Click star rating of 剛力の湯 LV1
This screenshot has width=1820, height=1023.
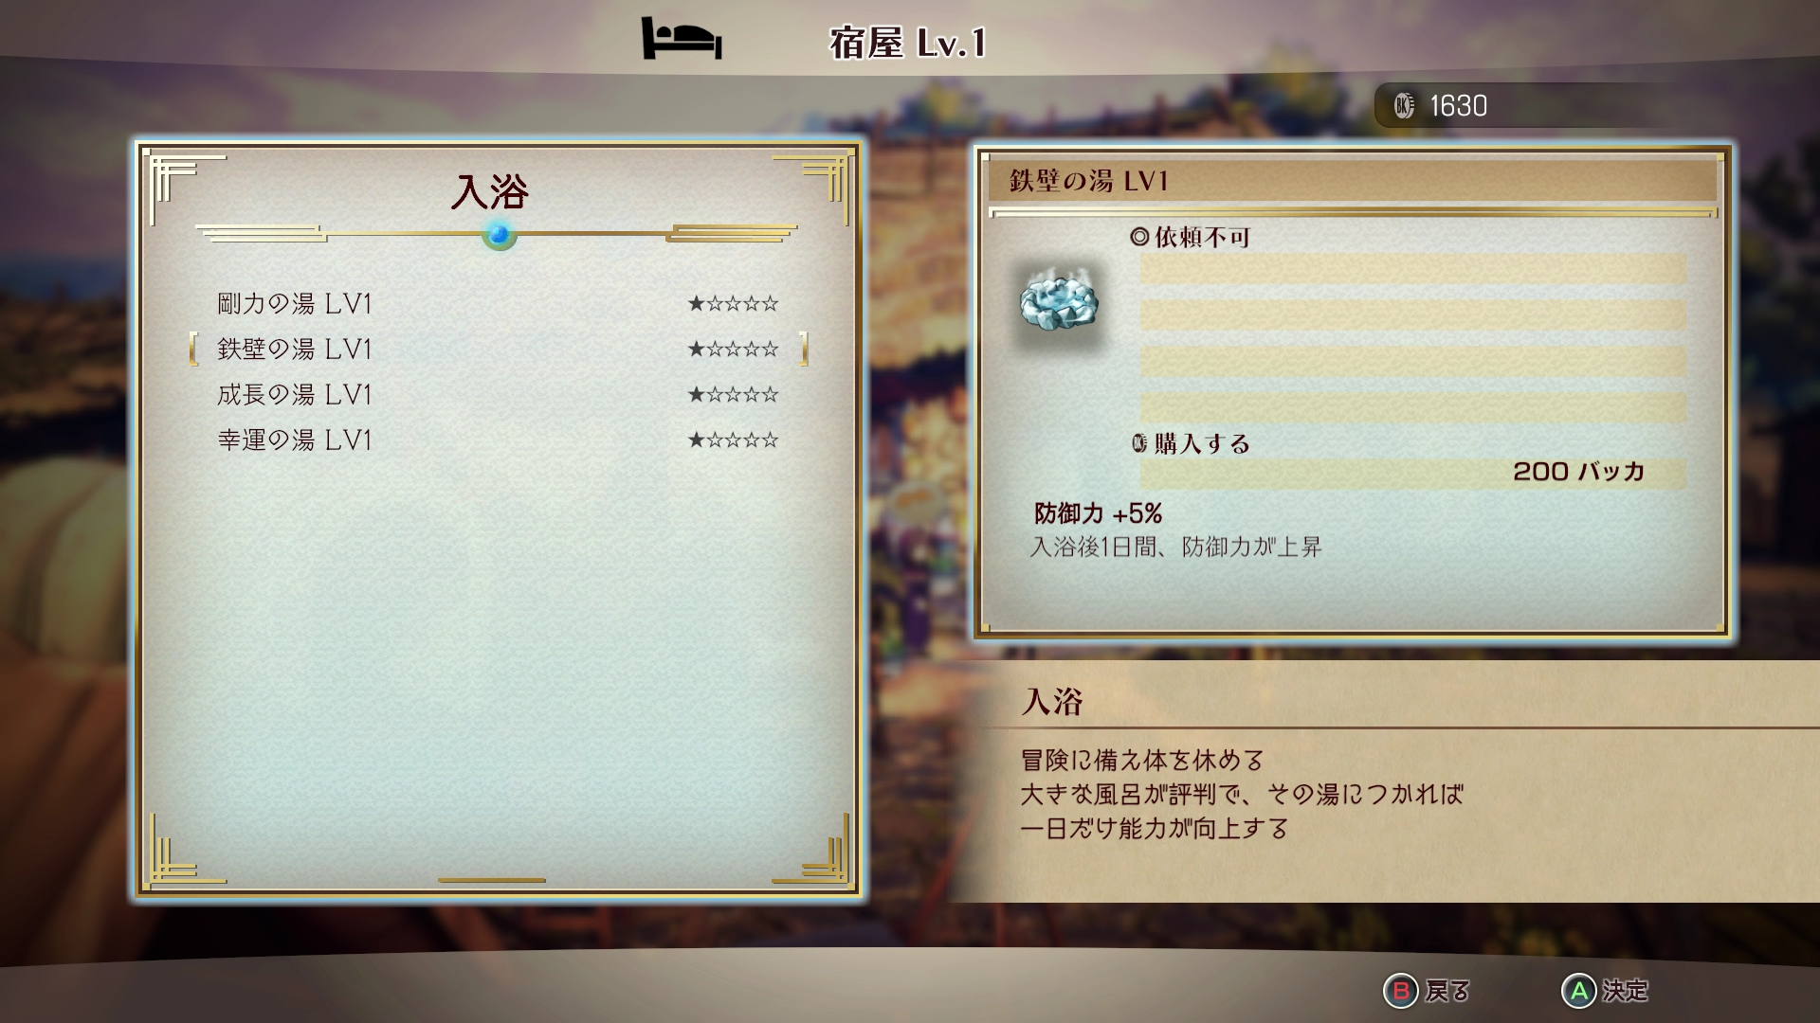click(x=733, y=303)
